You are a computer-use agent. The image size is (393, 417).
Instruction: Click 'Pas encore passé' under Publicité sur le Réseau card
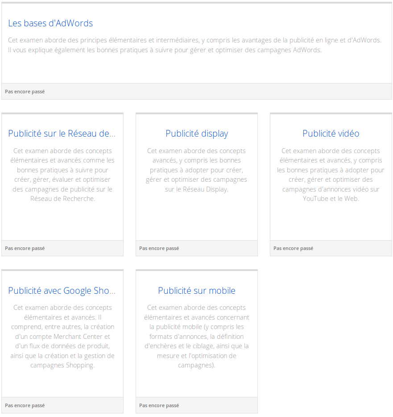pyautogui.click(x=25, y=248)
